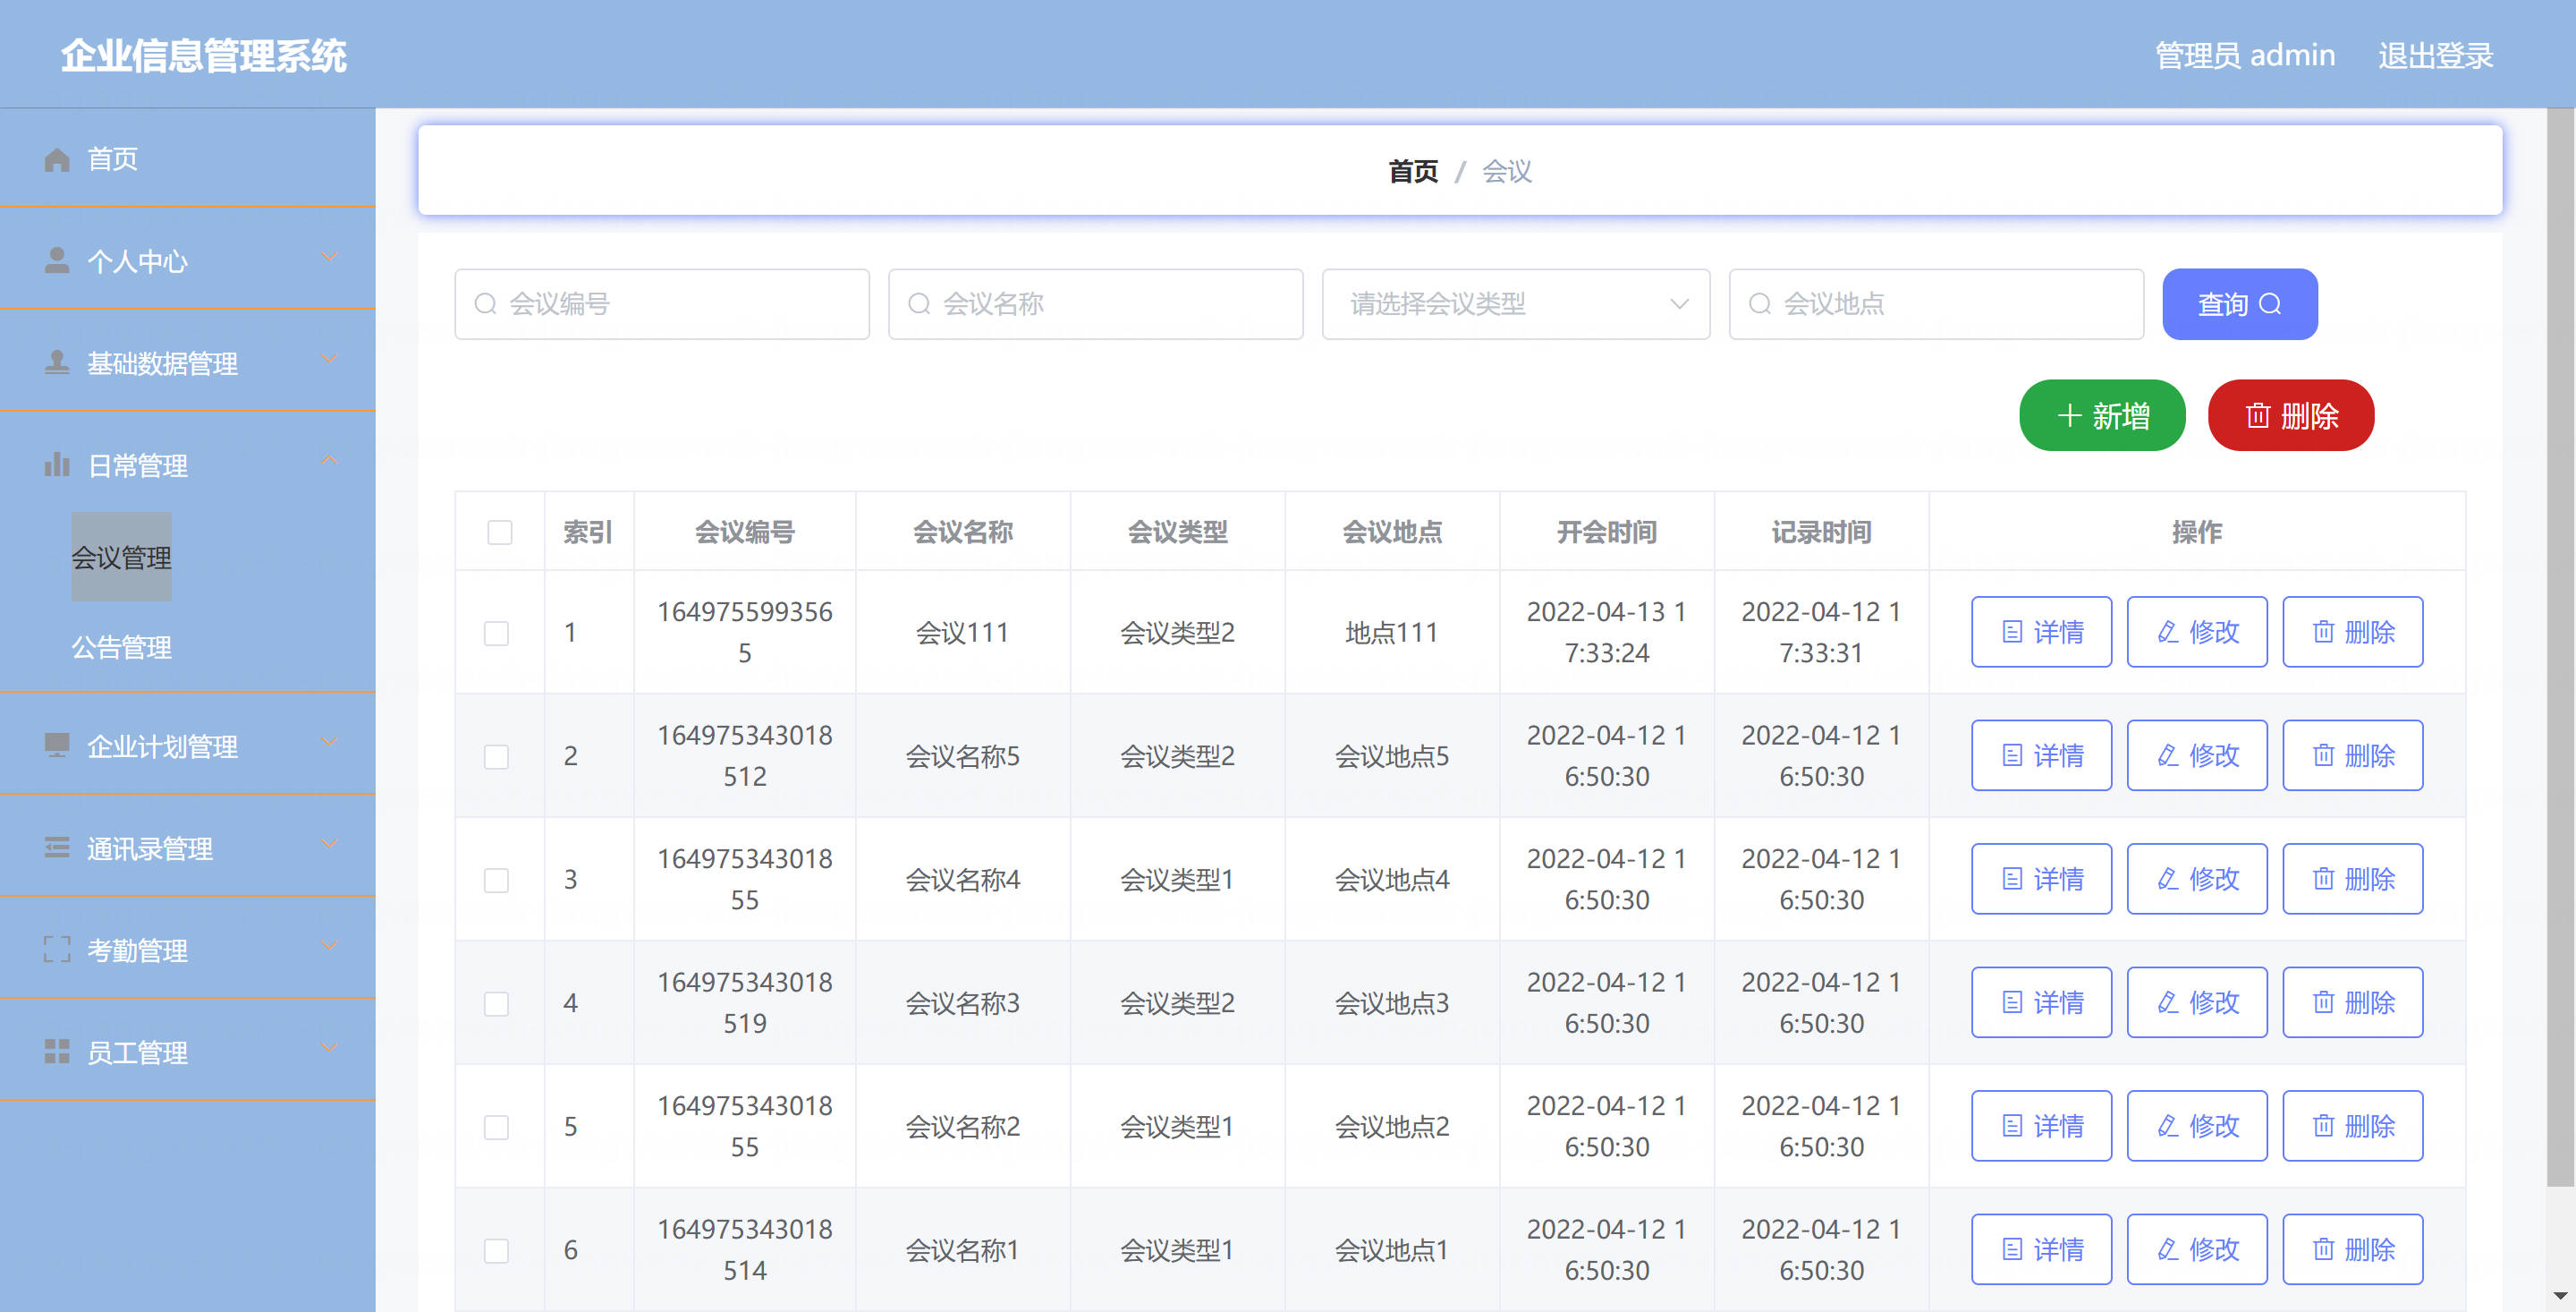Click the list icon beside 通讯录管理
2576x1312 pixels.
pos(57,848)
